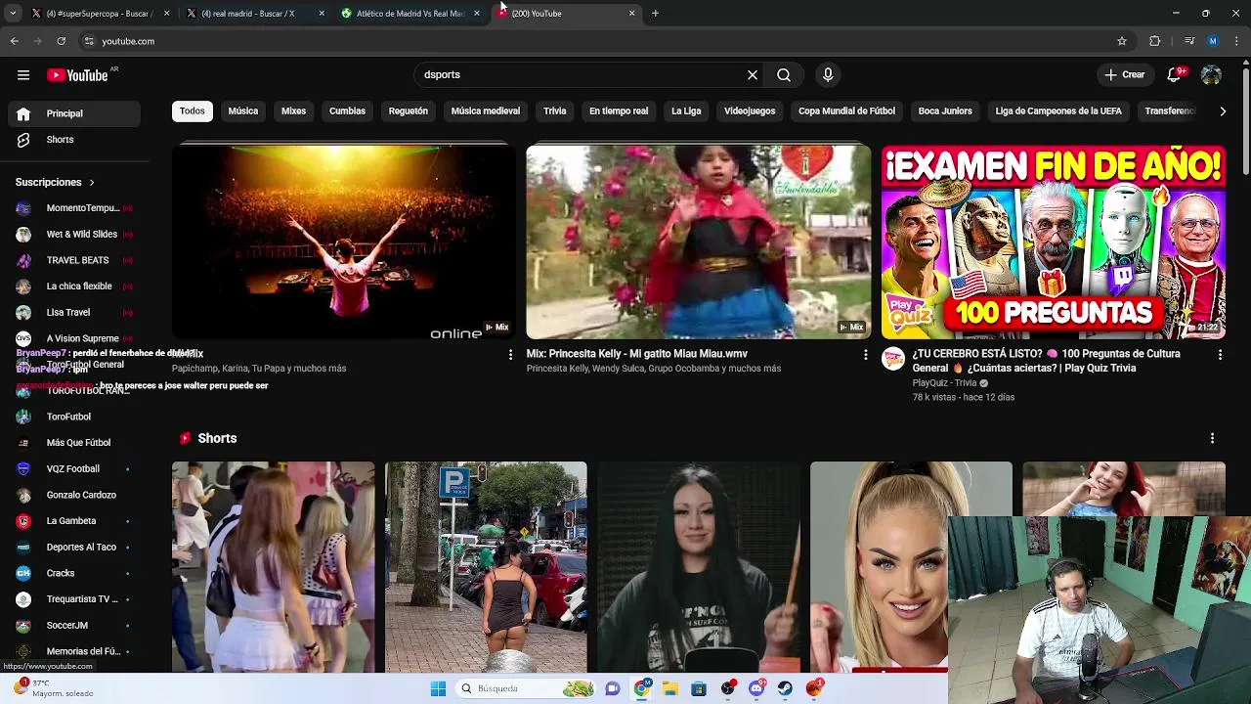The height and width of the screenshot is (704, 1251).
Task: Activate voice search microphone
Action: (x=828, y=75)
